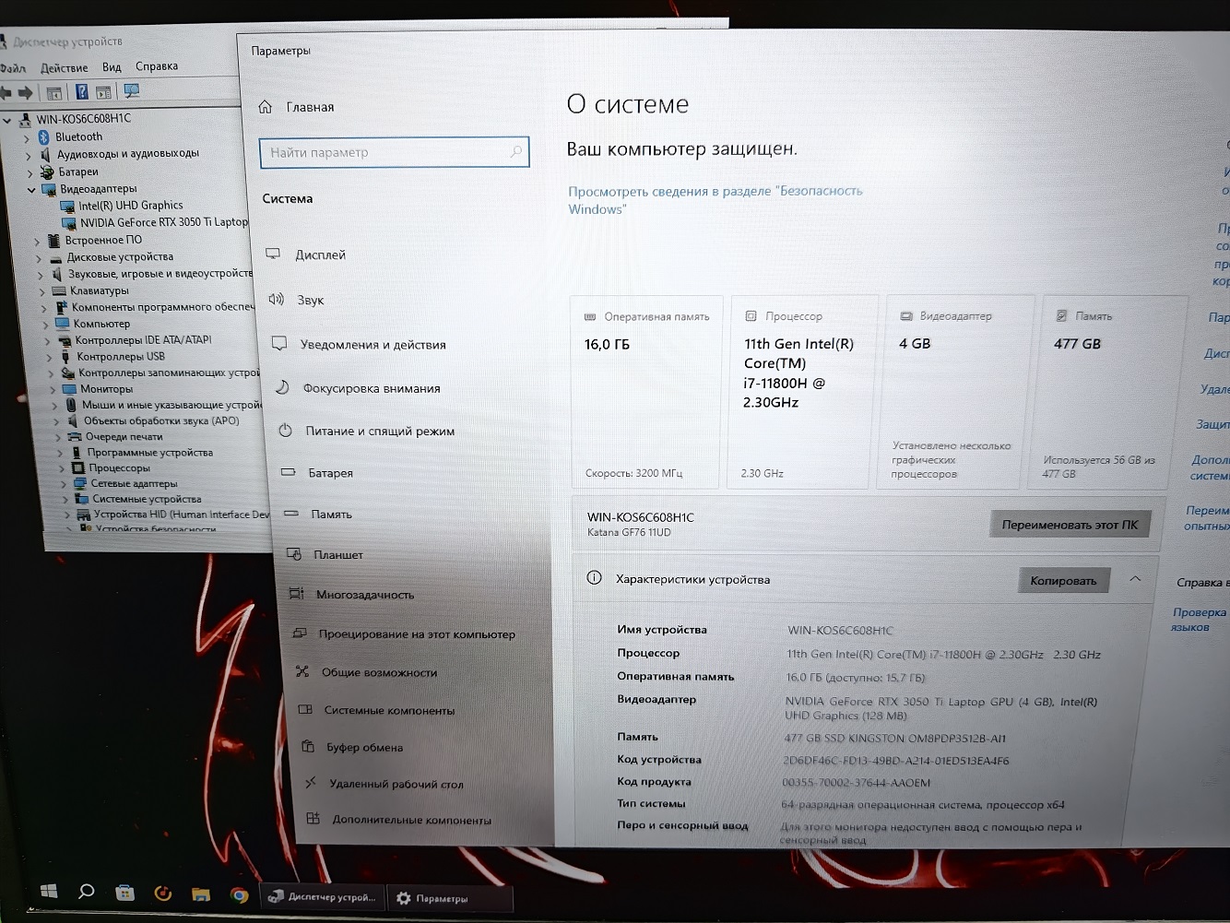Open the Windows Start menu

[49, 891]
